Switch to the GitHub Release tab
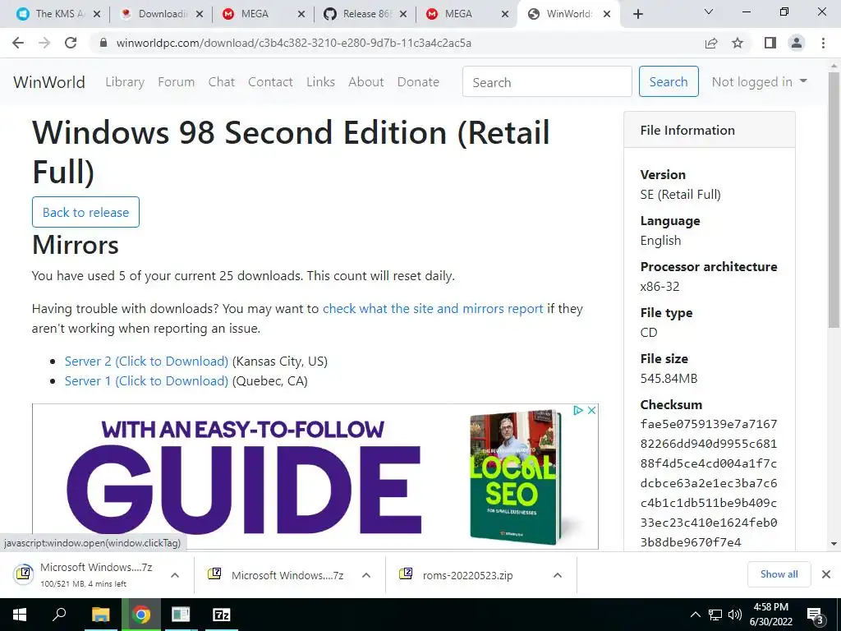The width and height of the screenshot is (841, 631). coord(365,14)
